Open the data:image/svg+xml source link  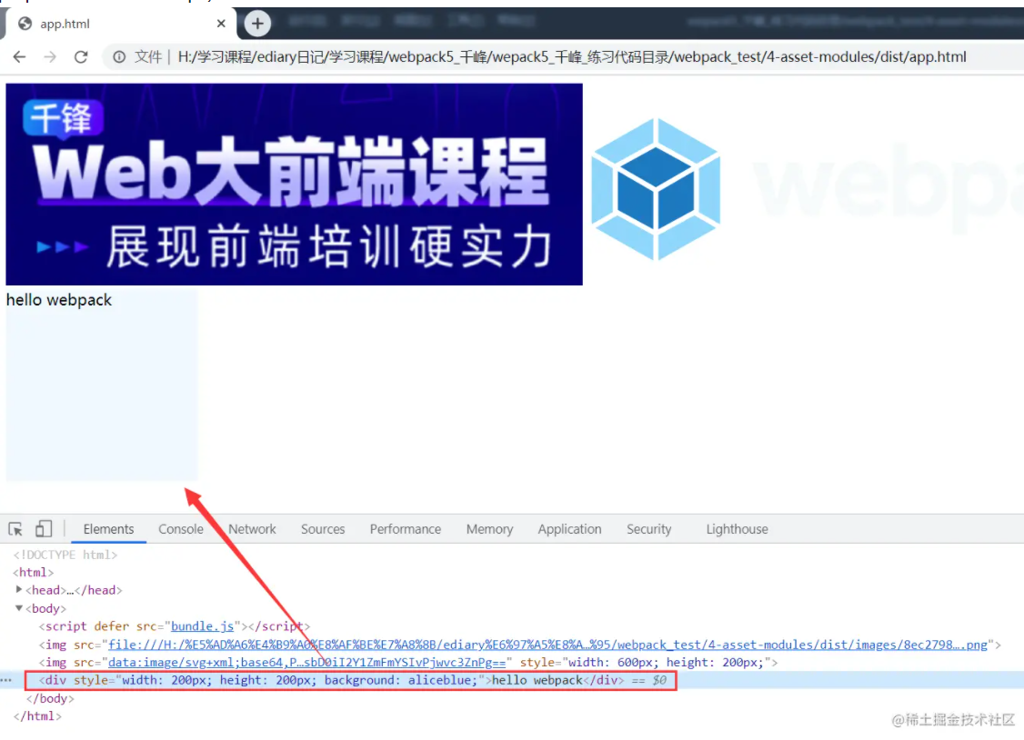pyautogui.click(x=307, y=663)
